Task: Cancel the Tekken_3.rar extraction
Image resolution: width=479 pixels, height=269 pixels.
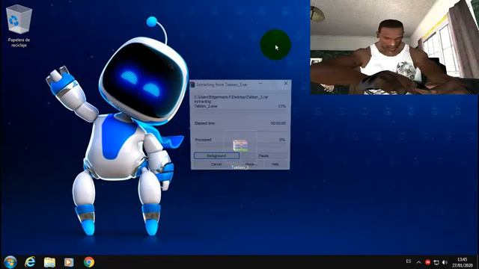Action: click(216, 164)
